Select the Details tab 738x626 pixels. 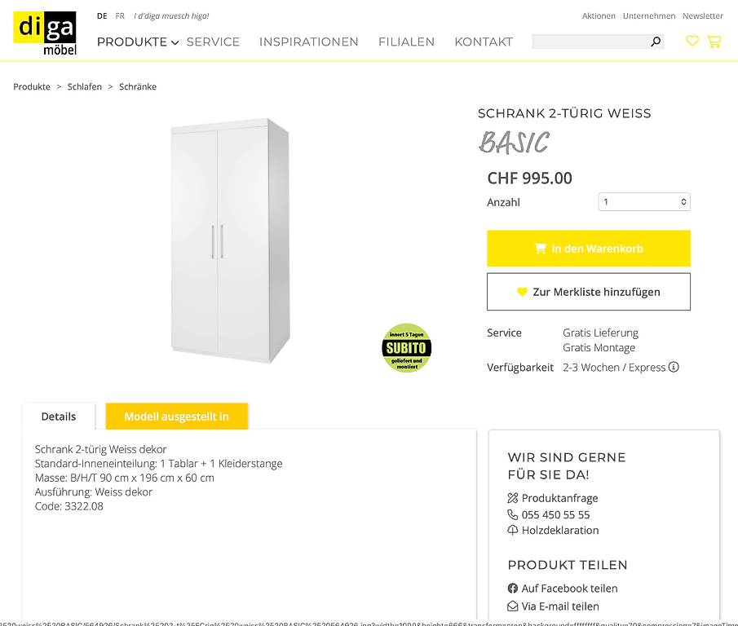click(59, 417)
